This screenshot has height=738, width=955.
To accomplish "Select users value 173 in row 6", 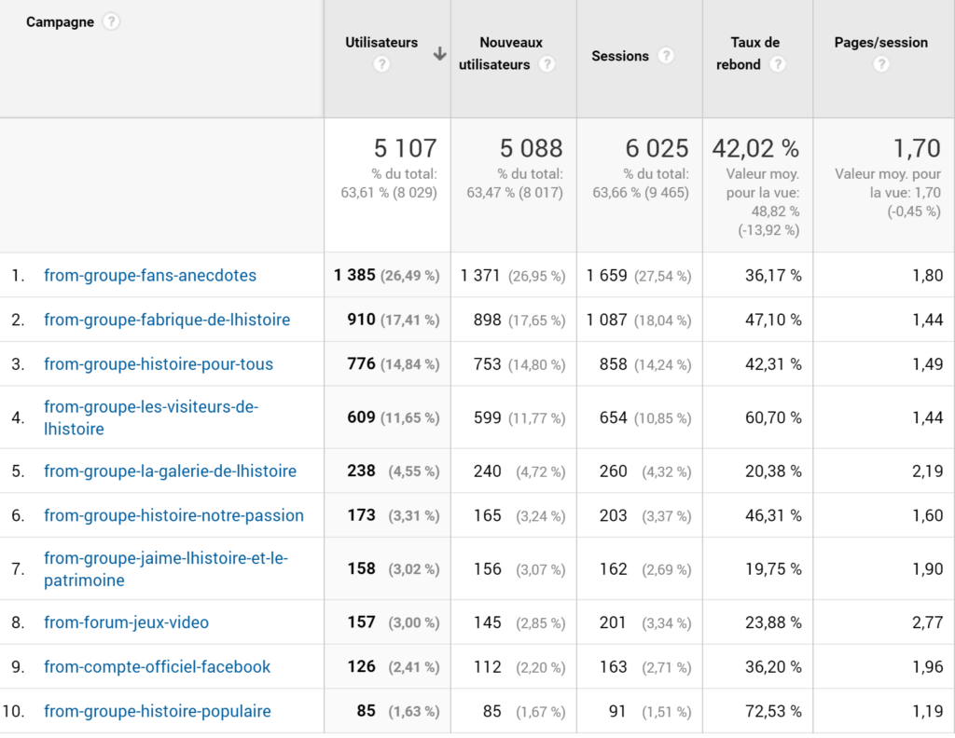I will click(x=361, y=516).
